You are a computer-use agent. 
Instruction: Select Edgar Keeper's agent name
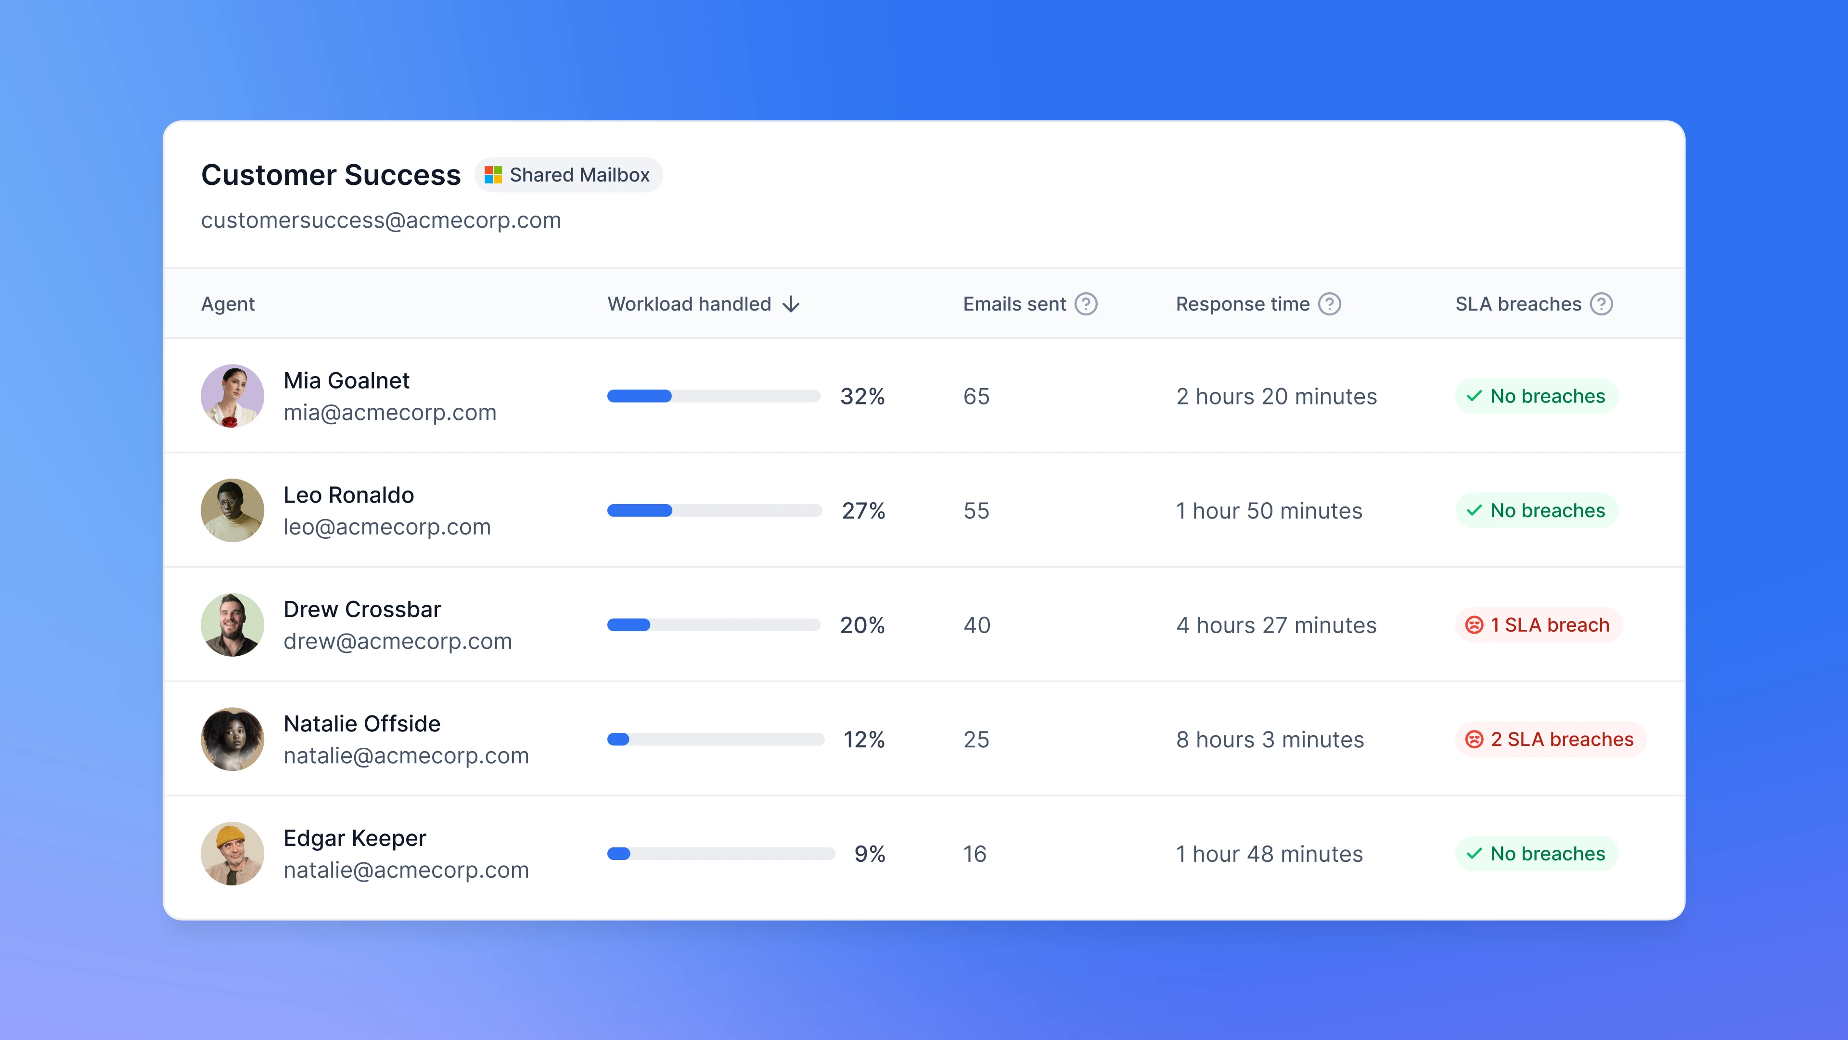tap(354, 838)
